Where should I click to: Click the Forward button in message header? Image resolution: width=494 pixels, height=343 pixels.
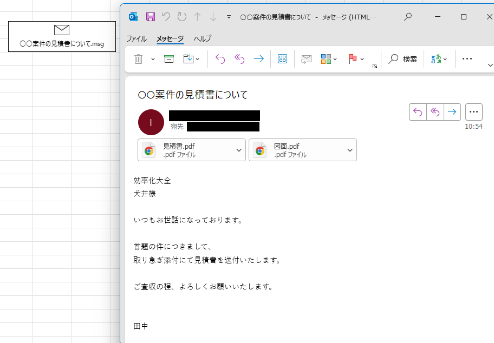[x=452, y=112]
